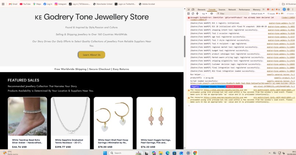Viewport: 296px width, 155px height.
Task: Open the Adobe Acrobat bookmark
Action: coord(147,4)
